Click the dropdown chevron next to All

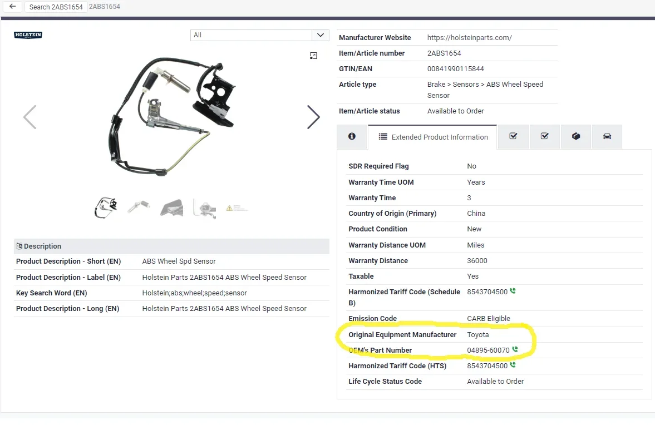click(x=321, y=35)
